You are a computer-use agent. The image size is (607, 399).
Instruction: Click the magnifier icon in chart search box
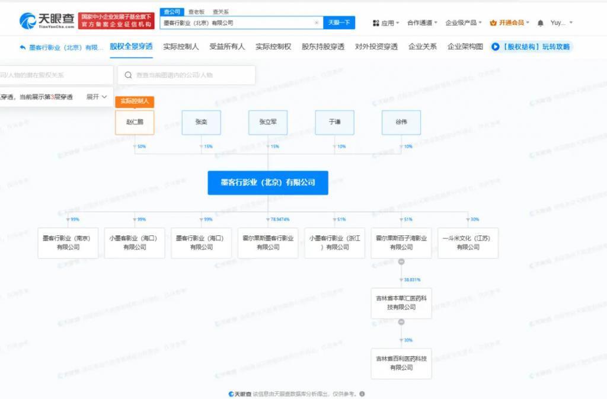[127, 75]
